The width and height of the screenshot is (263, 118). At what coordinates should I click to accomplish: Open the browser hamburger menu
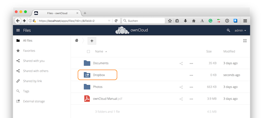point(245,21)
